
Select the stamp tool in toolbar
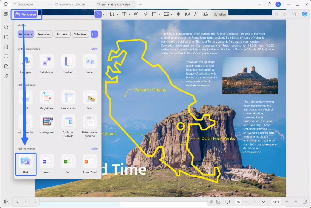coord(196,14)
